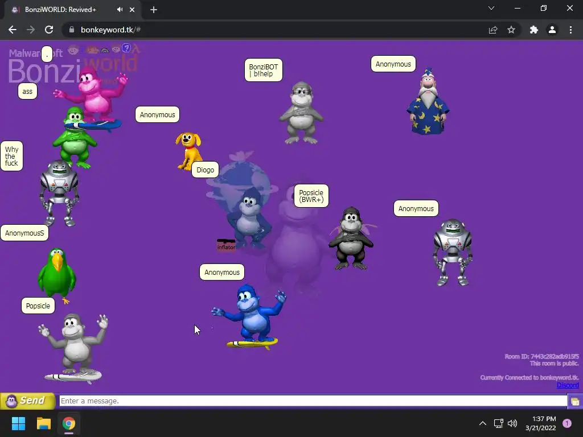This screenshot has width=583, height=437.
Task: Click the Anonymous tag above the yellow dog
Action: (157, 114)
